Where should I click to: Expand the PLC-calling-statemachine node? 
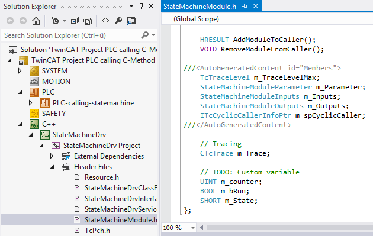pos(31,103)
